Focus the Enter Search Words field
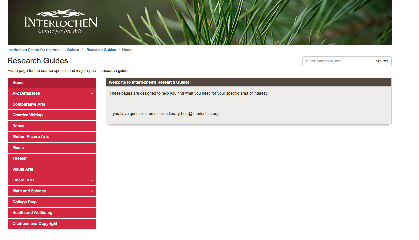This screenshot has height=240, width=419. (x=337, y=61)
